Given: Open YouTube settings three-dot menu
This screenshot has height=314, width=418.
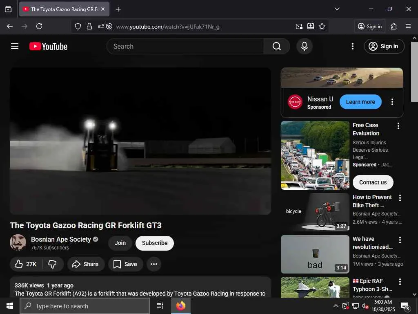Looking at the screenshot, I should [x=352, y=46].
